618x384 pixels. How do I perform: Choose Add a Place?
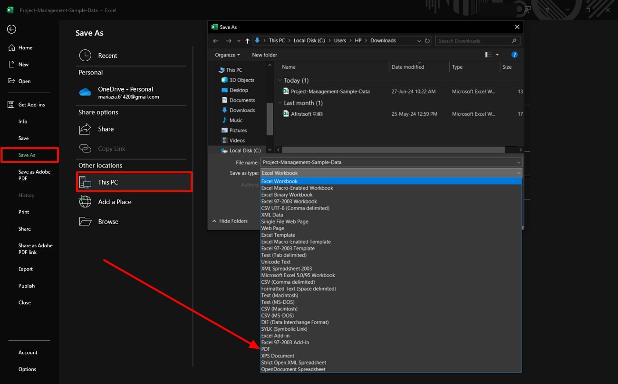pos(132,202)
